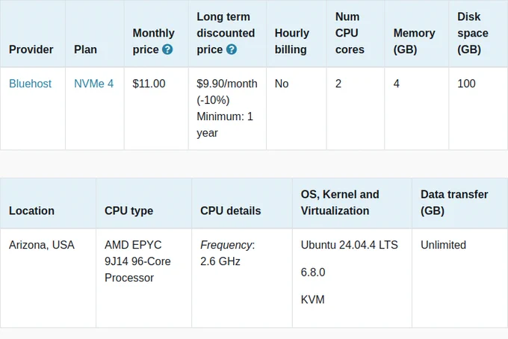Click the Num CPU cores header
The width and height of the screenshot is (508, 339).
pos(350,33)
